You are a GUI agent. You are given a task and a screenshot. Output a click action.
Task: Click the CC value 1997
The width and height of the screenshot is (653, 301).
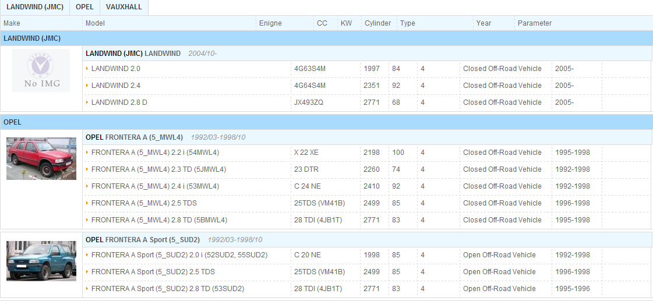372,69
